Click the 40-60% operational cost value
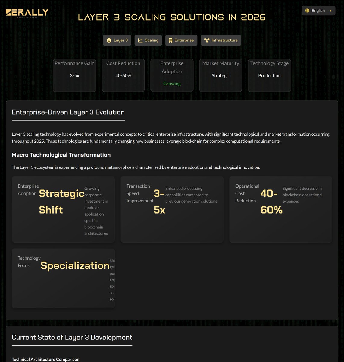This screenshot has height=362, width=344. click(271, 202)
